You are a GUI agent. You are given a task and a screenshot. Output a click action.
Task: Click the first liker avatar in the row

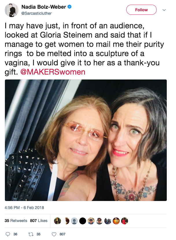pos(58,221)
